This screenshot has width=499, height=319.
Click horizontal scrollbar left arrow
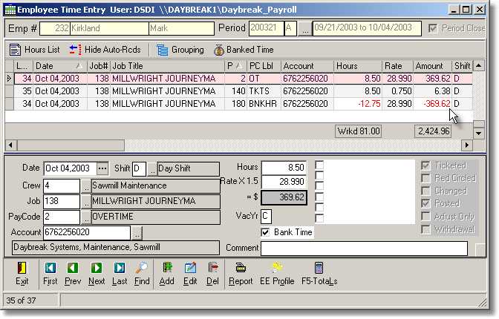tap(10, 145)
